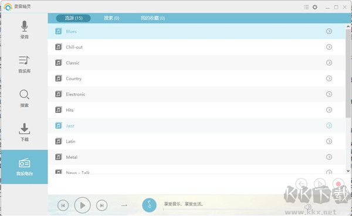352x216 pixels.
Task: Expand the Country genre arrow
Action: point(329,78)
